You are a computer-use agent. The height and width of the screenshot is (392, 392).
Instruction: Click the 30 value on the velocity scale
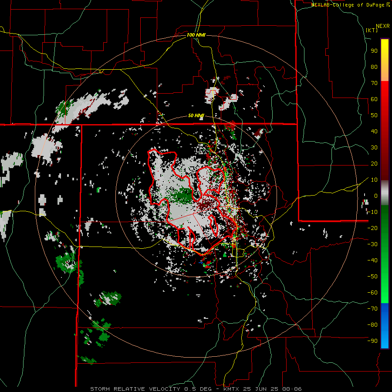(x=374, y=148)
